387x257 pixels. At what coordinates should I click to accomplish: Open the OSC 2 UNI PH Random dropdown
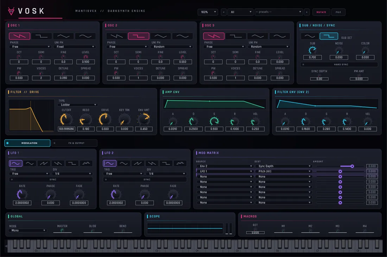point(172,47)
